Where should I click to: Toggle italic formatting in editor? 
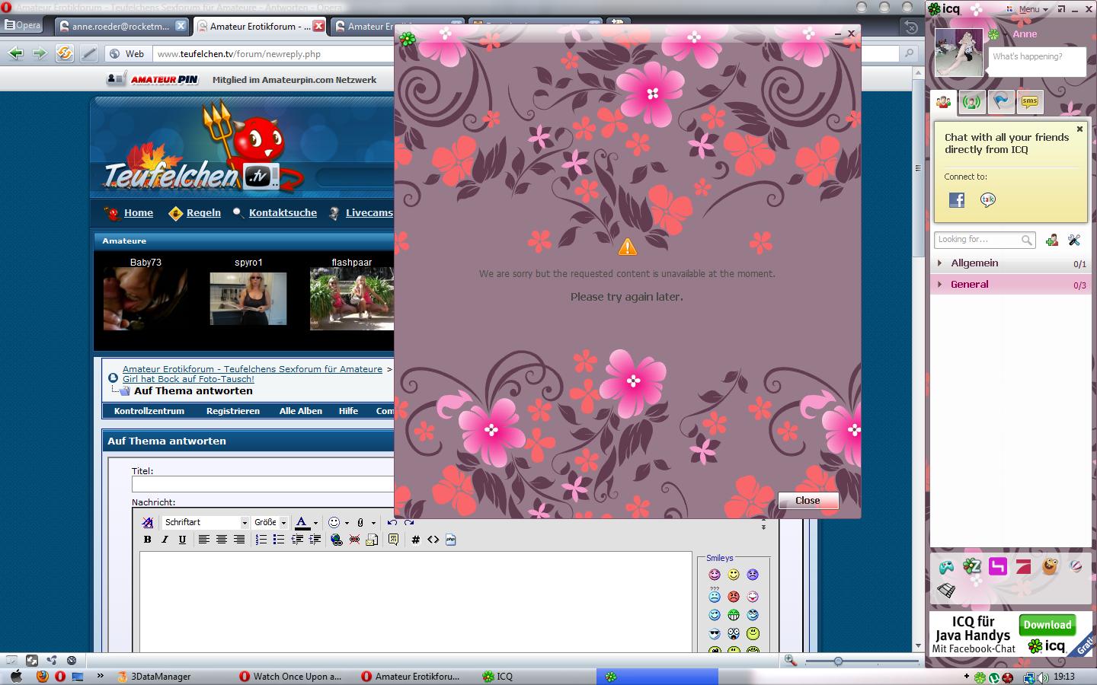point(165,540)
